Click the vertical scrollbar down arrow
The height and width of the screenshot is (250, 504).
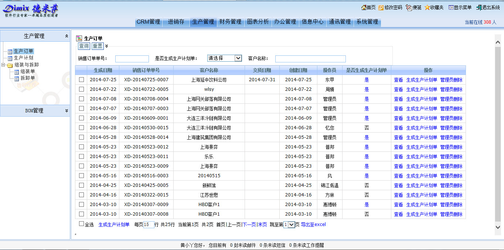(498, 227)
